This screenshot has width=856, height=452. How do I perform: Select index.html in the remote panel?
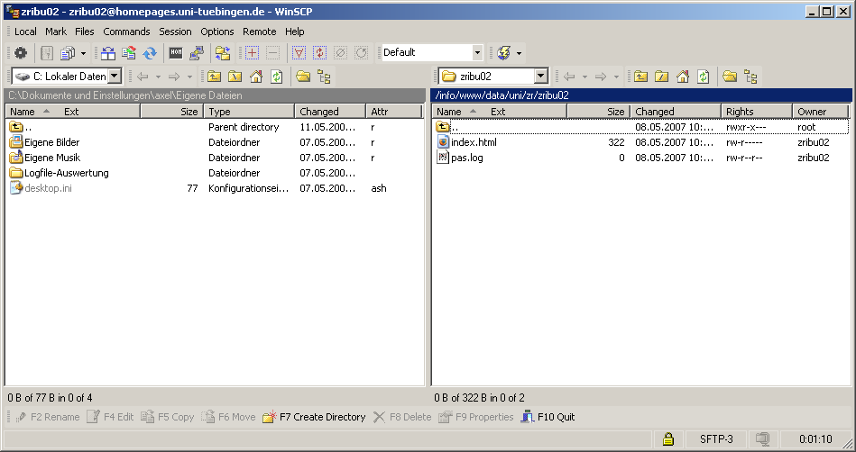click(x=474, y=142)
